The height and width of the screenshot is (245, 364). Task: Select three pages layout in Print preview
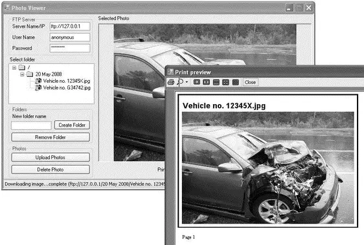click(216, 82)
